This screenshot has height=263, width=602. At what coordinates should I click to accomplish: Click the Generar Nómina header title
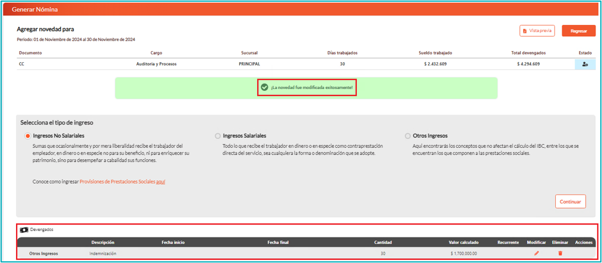[34, 9]
